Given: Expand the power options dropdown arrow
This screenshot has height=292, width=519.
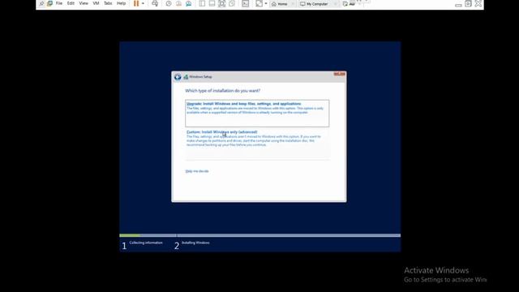Looking at the screenshot, I should pyautogui.click(x=143, y=3).
